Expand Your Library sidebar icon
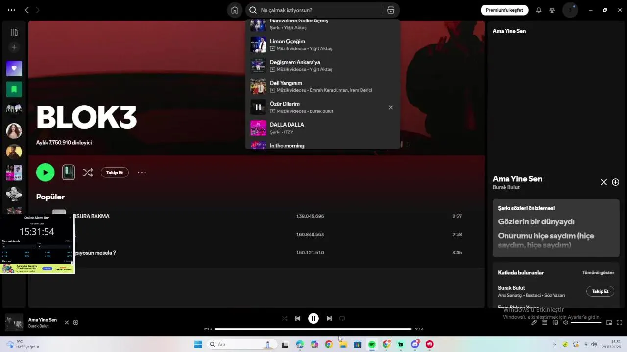This screenshot has width=627, height=352. (x=14, y=32)
